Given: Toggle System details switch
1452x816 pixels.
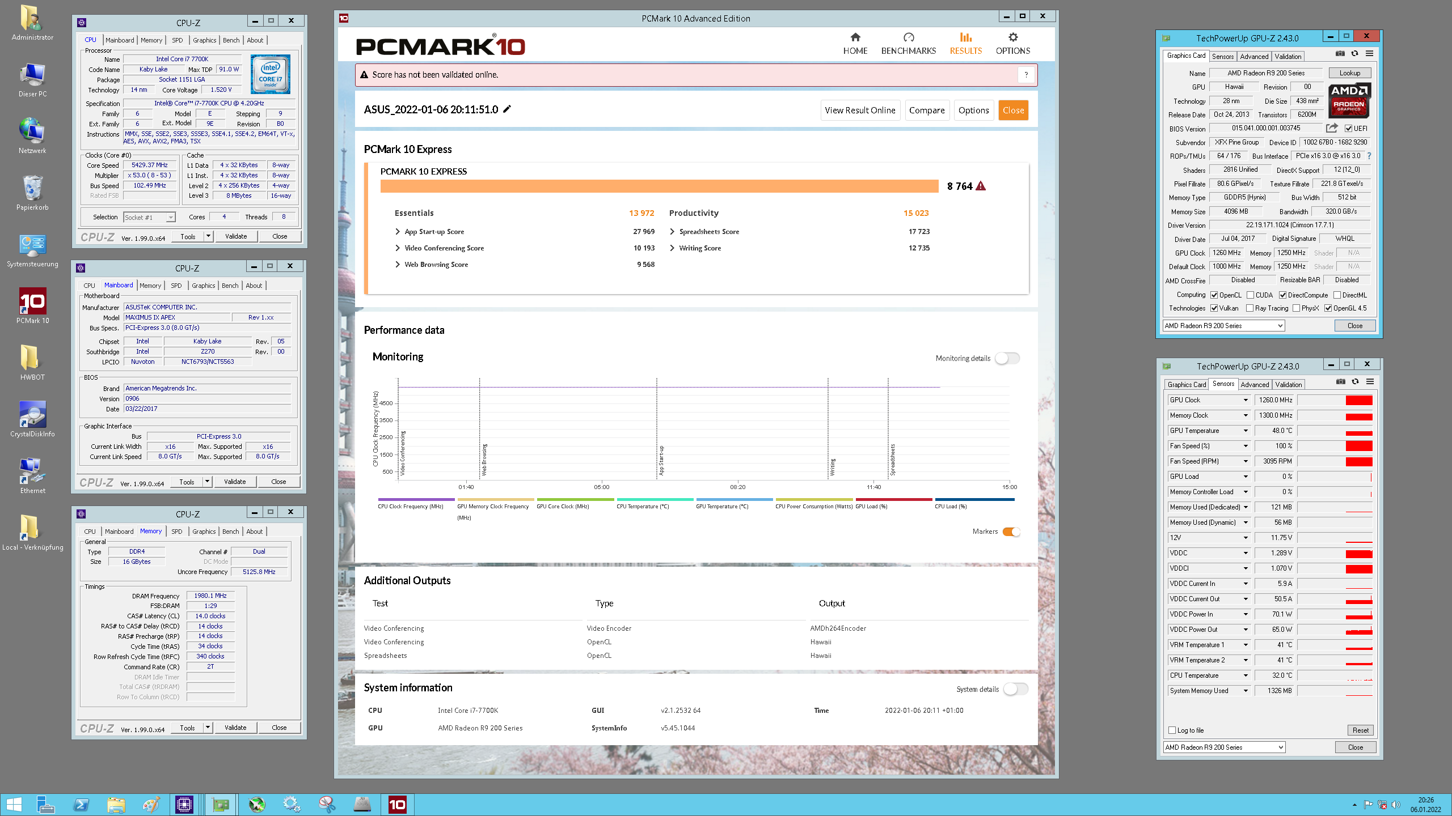Looking at the screenshot, I should [x=1015, y=689].
